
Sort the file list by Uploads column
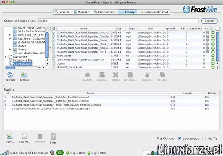click(x=170, y=29)
